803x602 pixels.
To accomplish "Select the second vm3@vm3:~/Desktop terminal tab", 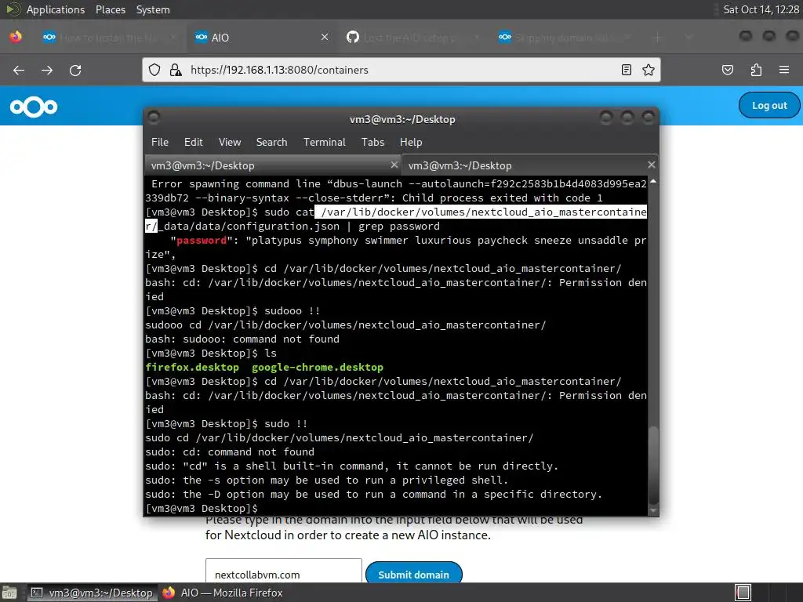I will [530, 165].
